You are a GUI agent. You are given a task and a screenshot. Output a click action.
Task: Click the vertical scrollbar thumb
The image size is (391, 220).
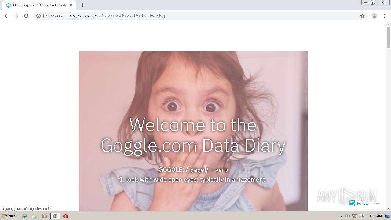[x=389, y=37]
